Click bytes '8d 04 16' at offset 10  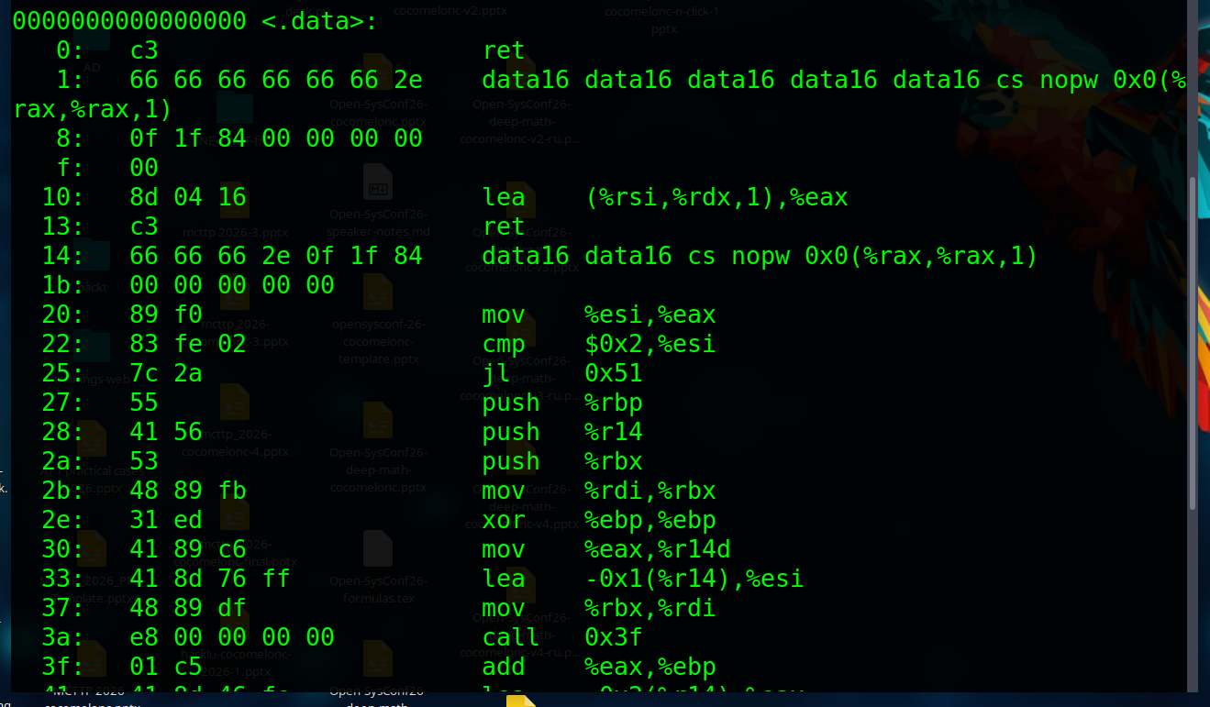click(x=188, y=197)
